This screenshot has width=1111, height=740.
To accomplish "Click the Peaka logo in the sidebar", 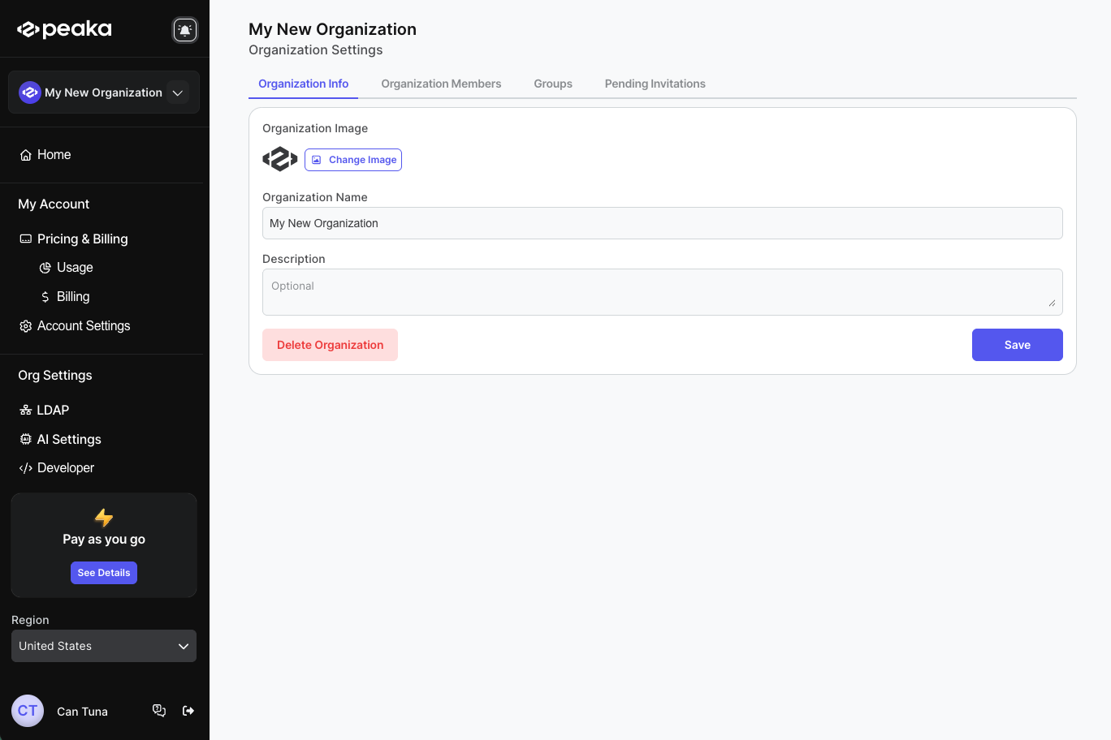I will [x=63, y=28].
